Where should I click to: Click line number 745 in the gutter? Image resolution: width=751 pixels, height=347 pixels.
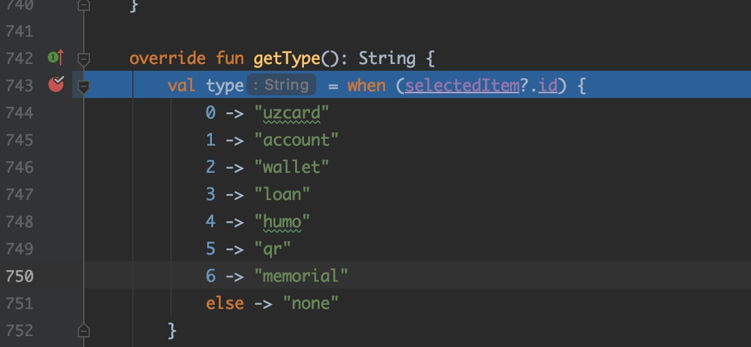click(x=20, y=140)
